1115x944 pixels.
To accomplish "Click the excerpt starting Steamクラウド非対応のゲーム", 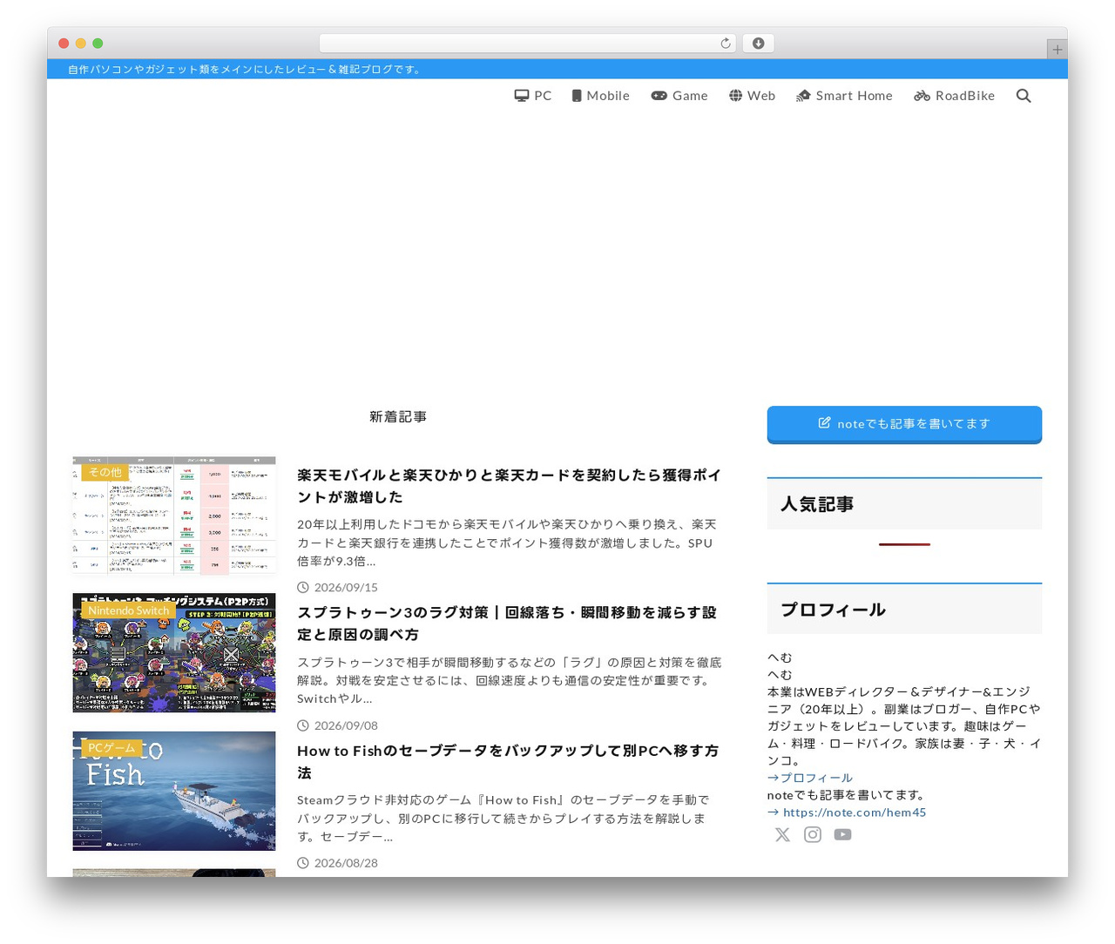I will click(503, 818).
